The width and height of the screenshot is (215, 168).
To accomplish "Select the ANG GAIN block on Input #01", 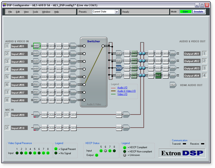I will (x=36, y=46).
